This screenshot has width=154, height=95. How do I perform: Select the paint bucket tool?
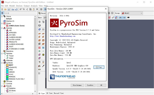pos(40,66)
